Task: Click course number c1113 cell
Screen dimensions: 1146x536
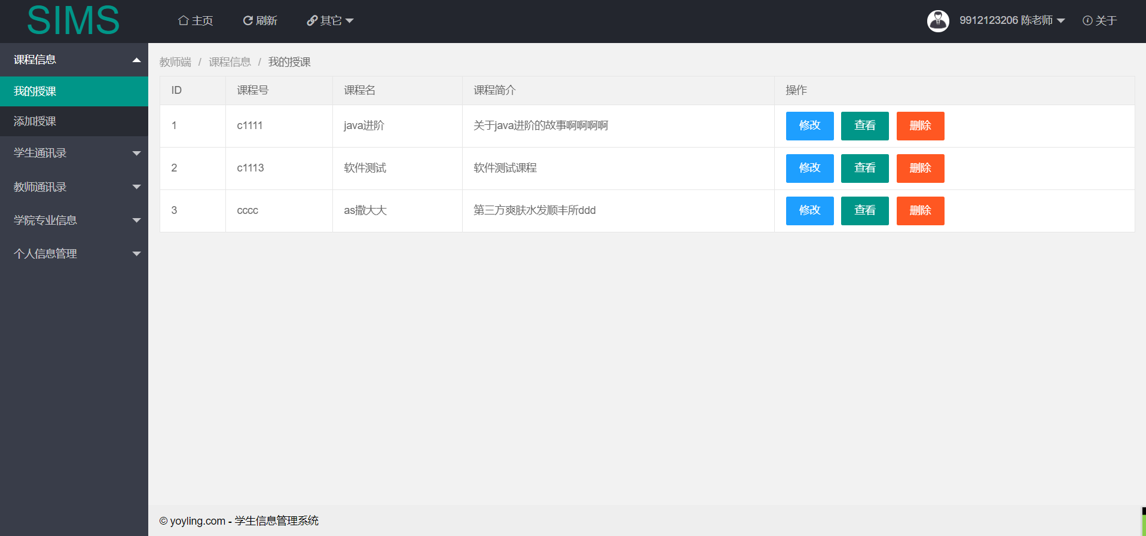Action: (x=279, y=169)
